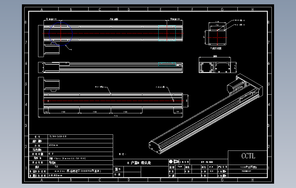
Task: Click the blue detail circle on top view
Action: pyautogui.click(x=61, y=34)
